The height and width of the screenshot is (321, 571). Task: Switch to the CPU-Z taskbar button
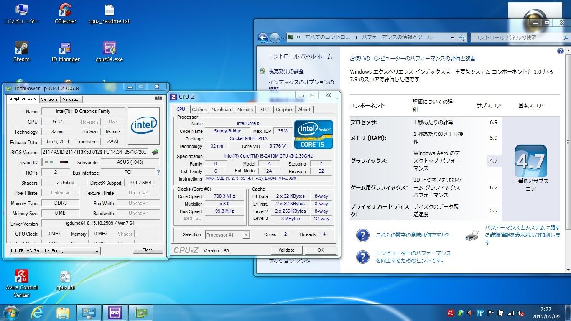115,313
